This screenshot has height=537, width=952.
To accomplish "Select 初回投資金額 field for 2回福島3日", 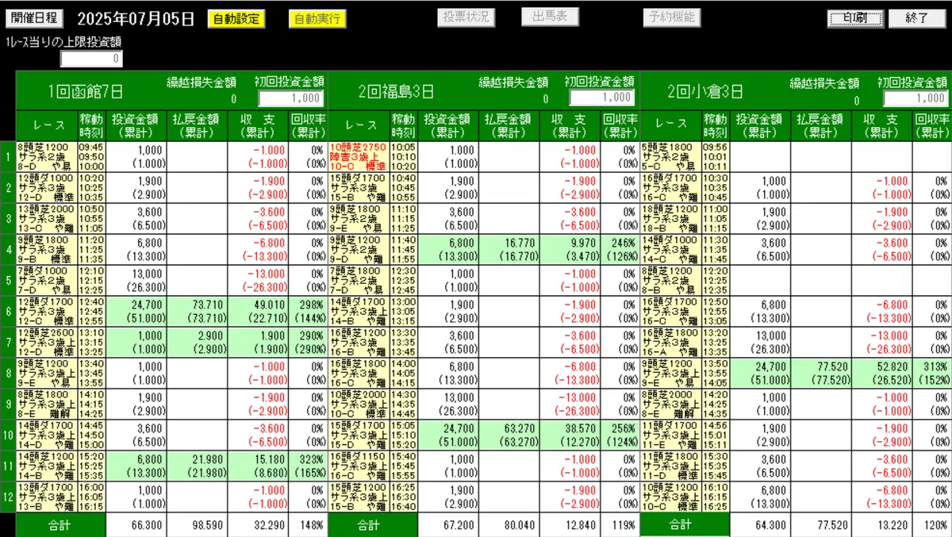I will click(602, 98).
